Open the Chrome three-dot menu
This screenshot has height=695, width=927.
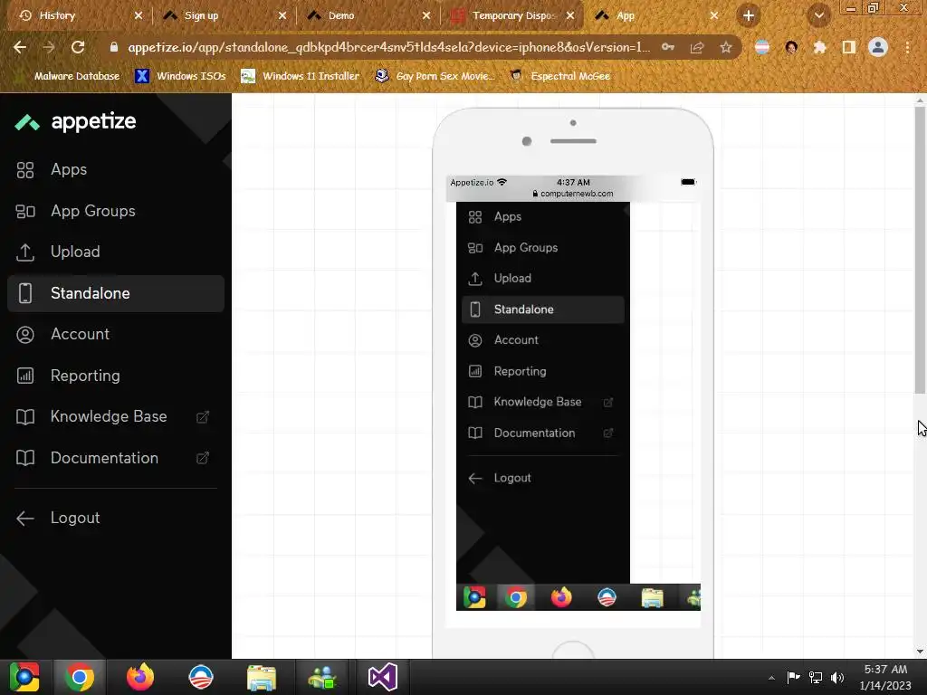point(907,47)
